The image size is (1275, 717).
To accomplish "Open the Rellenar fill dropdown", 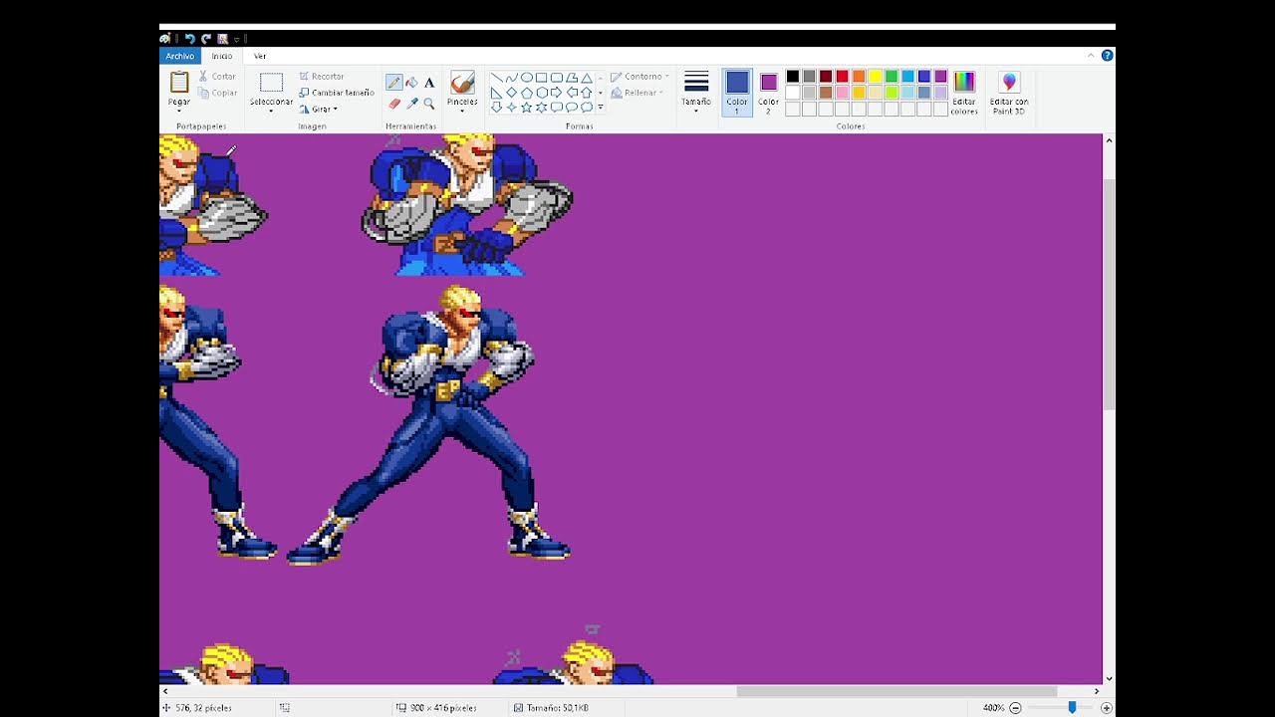I will pyautogui.click(x=638, y=93).
